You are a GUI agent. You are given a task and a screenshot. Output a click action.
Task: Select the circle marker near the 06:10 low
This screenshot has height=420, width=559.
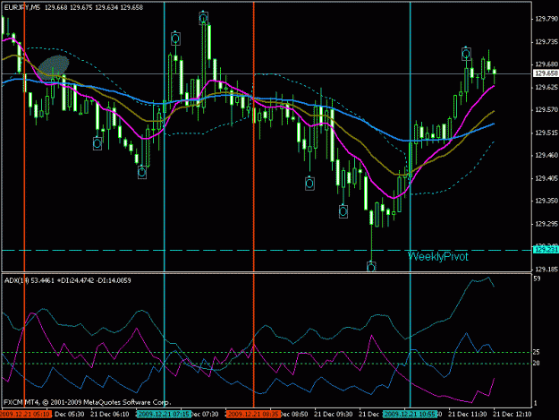pyautogui.click(x=97, y=144)
